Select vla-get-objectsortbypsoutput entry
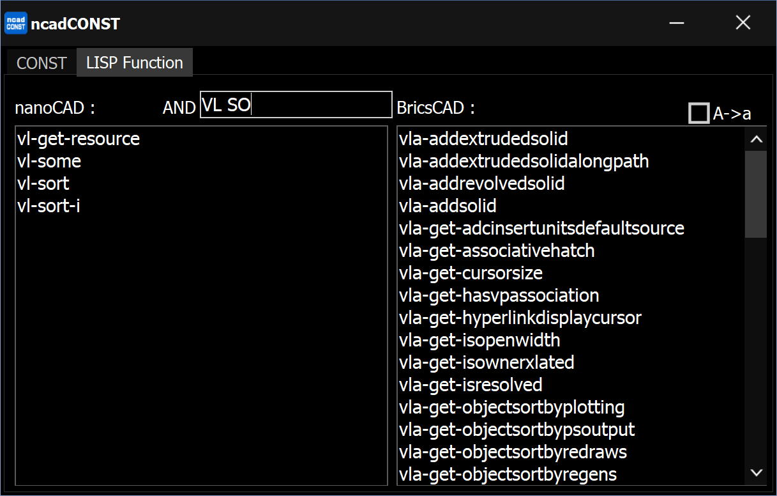 pos(571,430)
